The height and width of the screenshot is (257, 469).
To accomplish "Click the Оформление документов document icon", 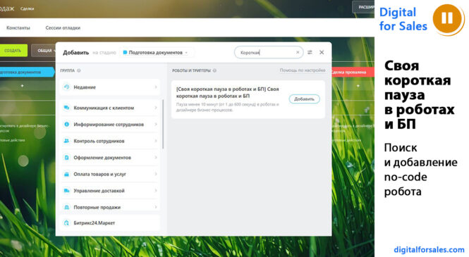I will click(x=66, y=157).
